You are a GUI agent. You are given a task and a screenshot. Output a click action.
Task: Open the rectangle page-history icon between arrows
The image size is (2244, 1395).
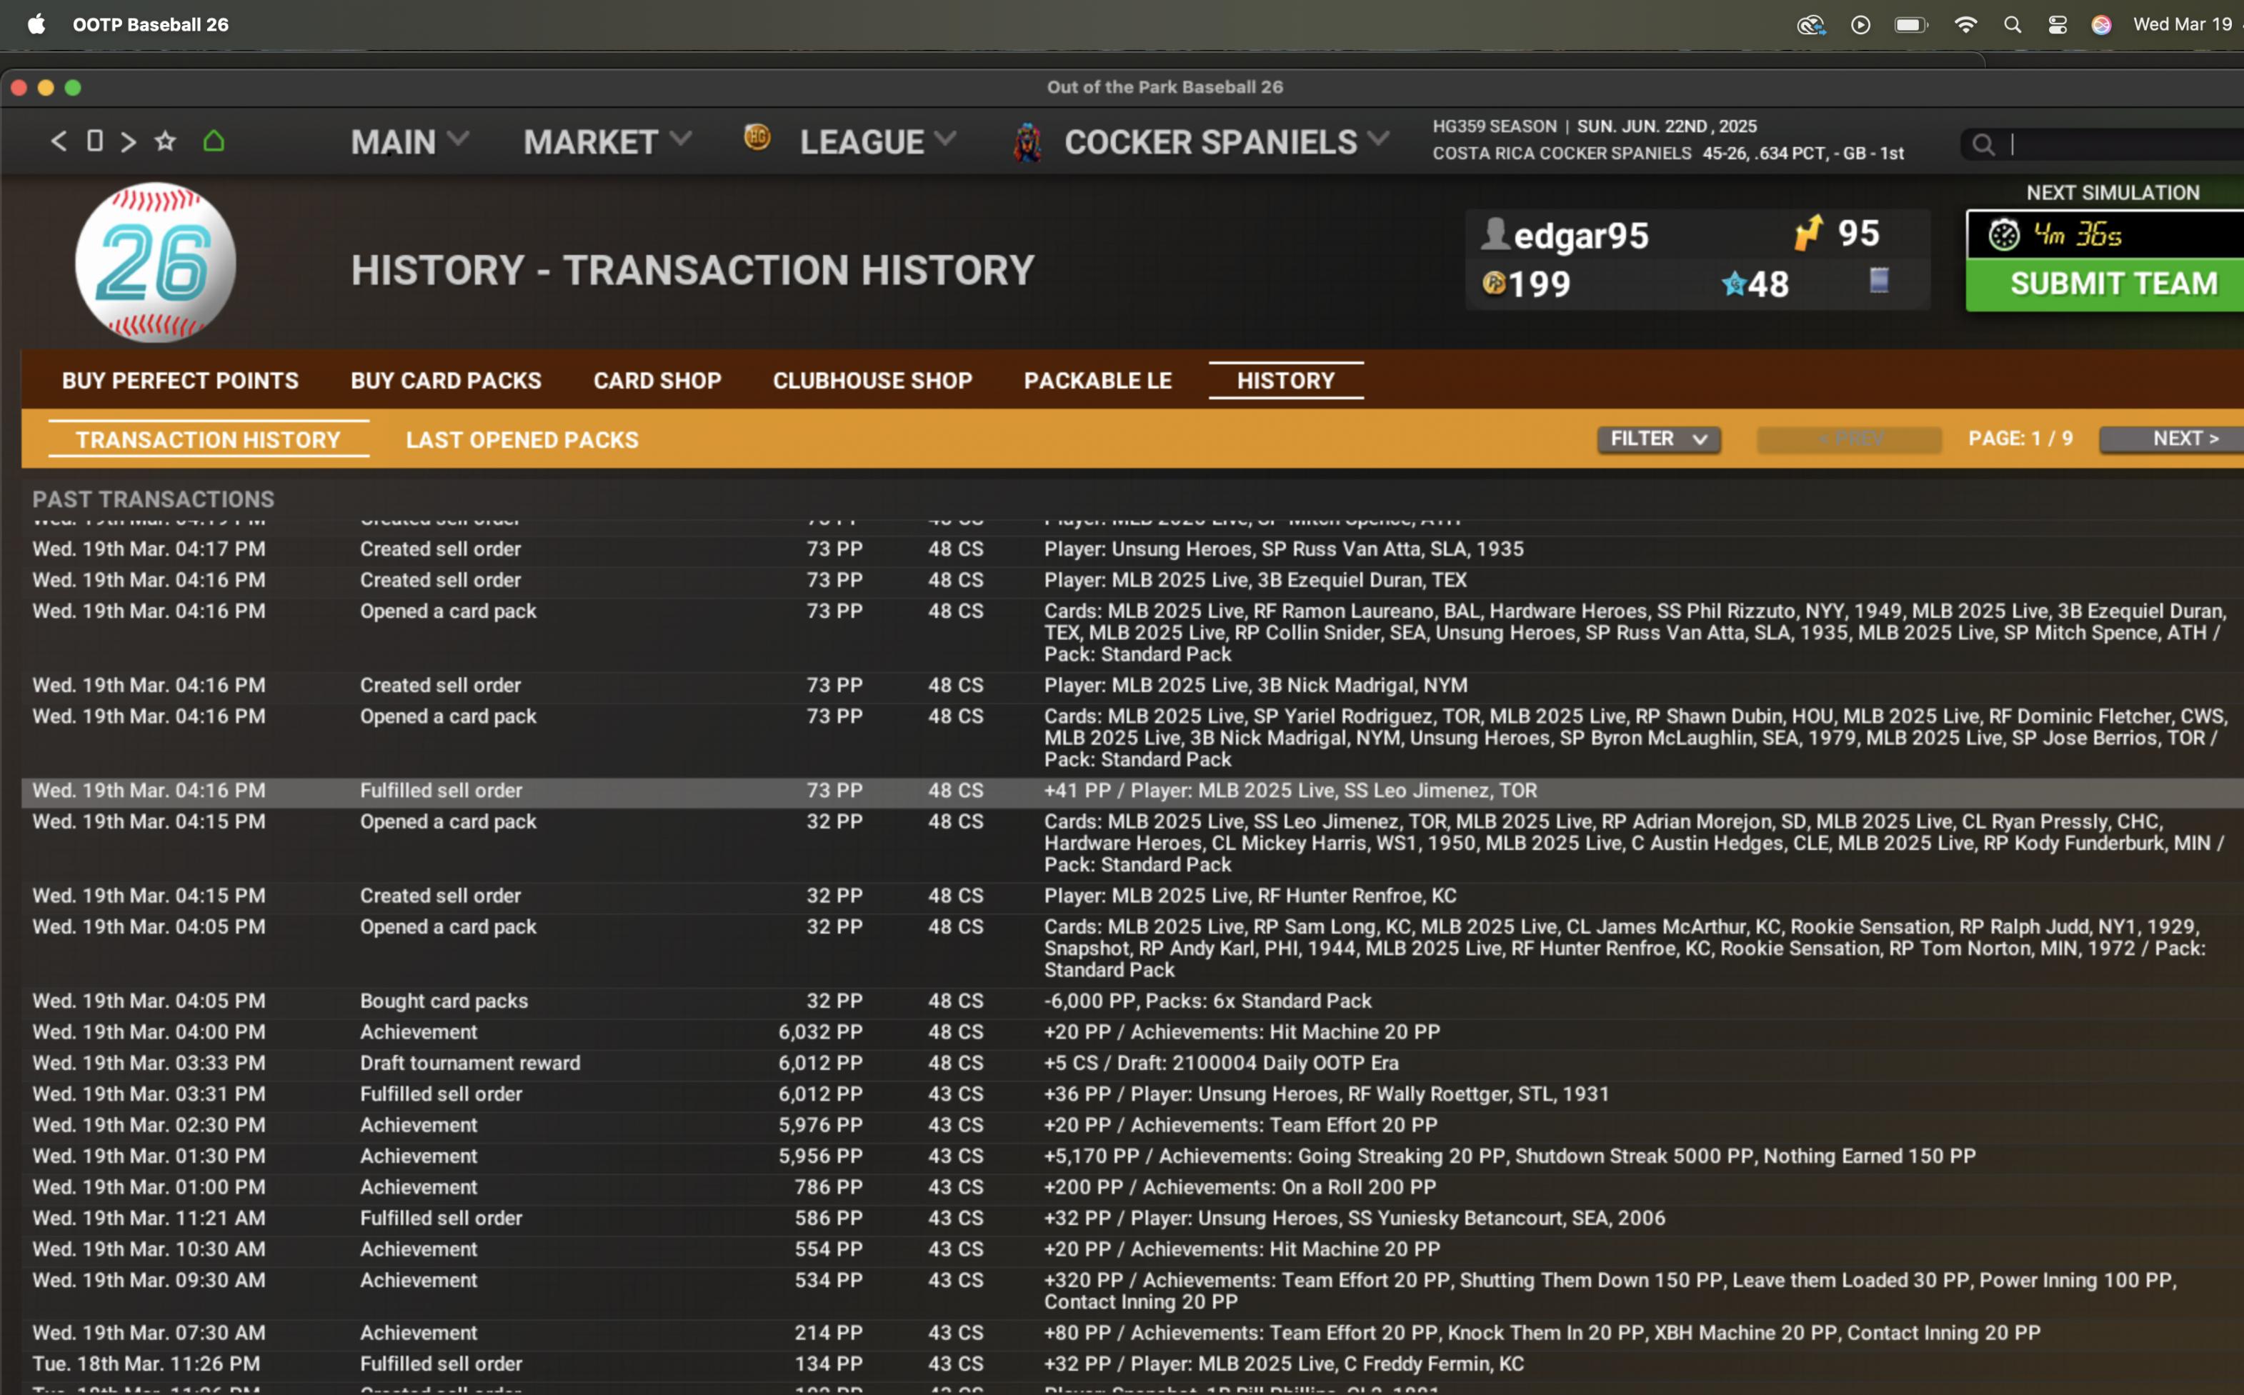(94, 141)
